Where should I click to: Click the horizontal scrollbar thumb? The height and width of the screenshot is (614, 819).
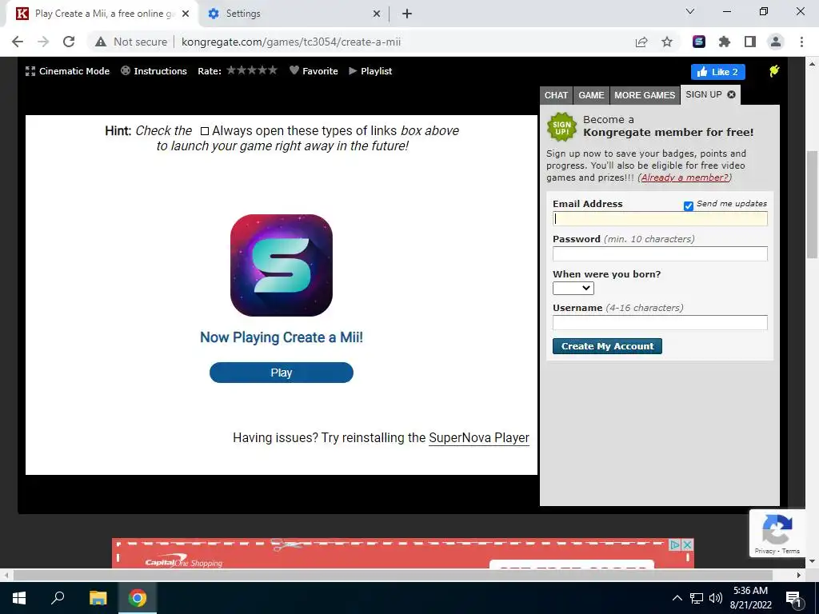(x=393, y=576)
